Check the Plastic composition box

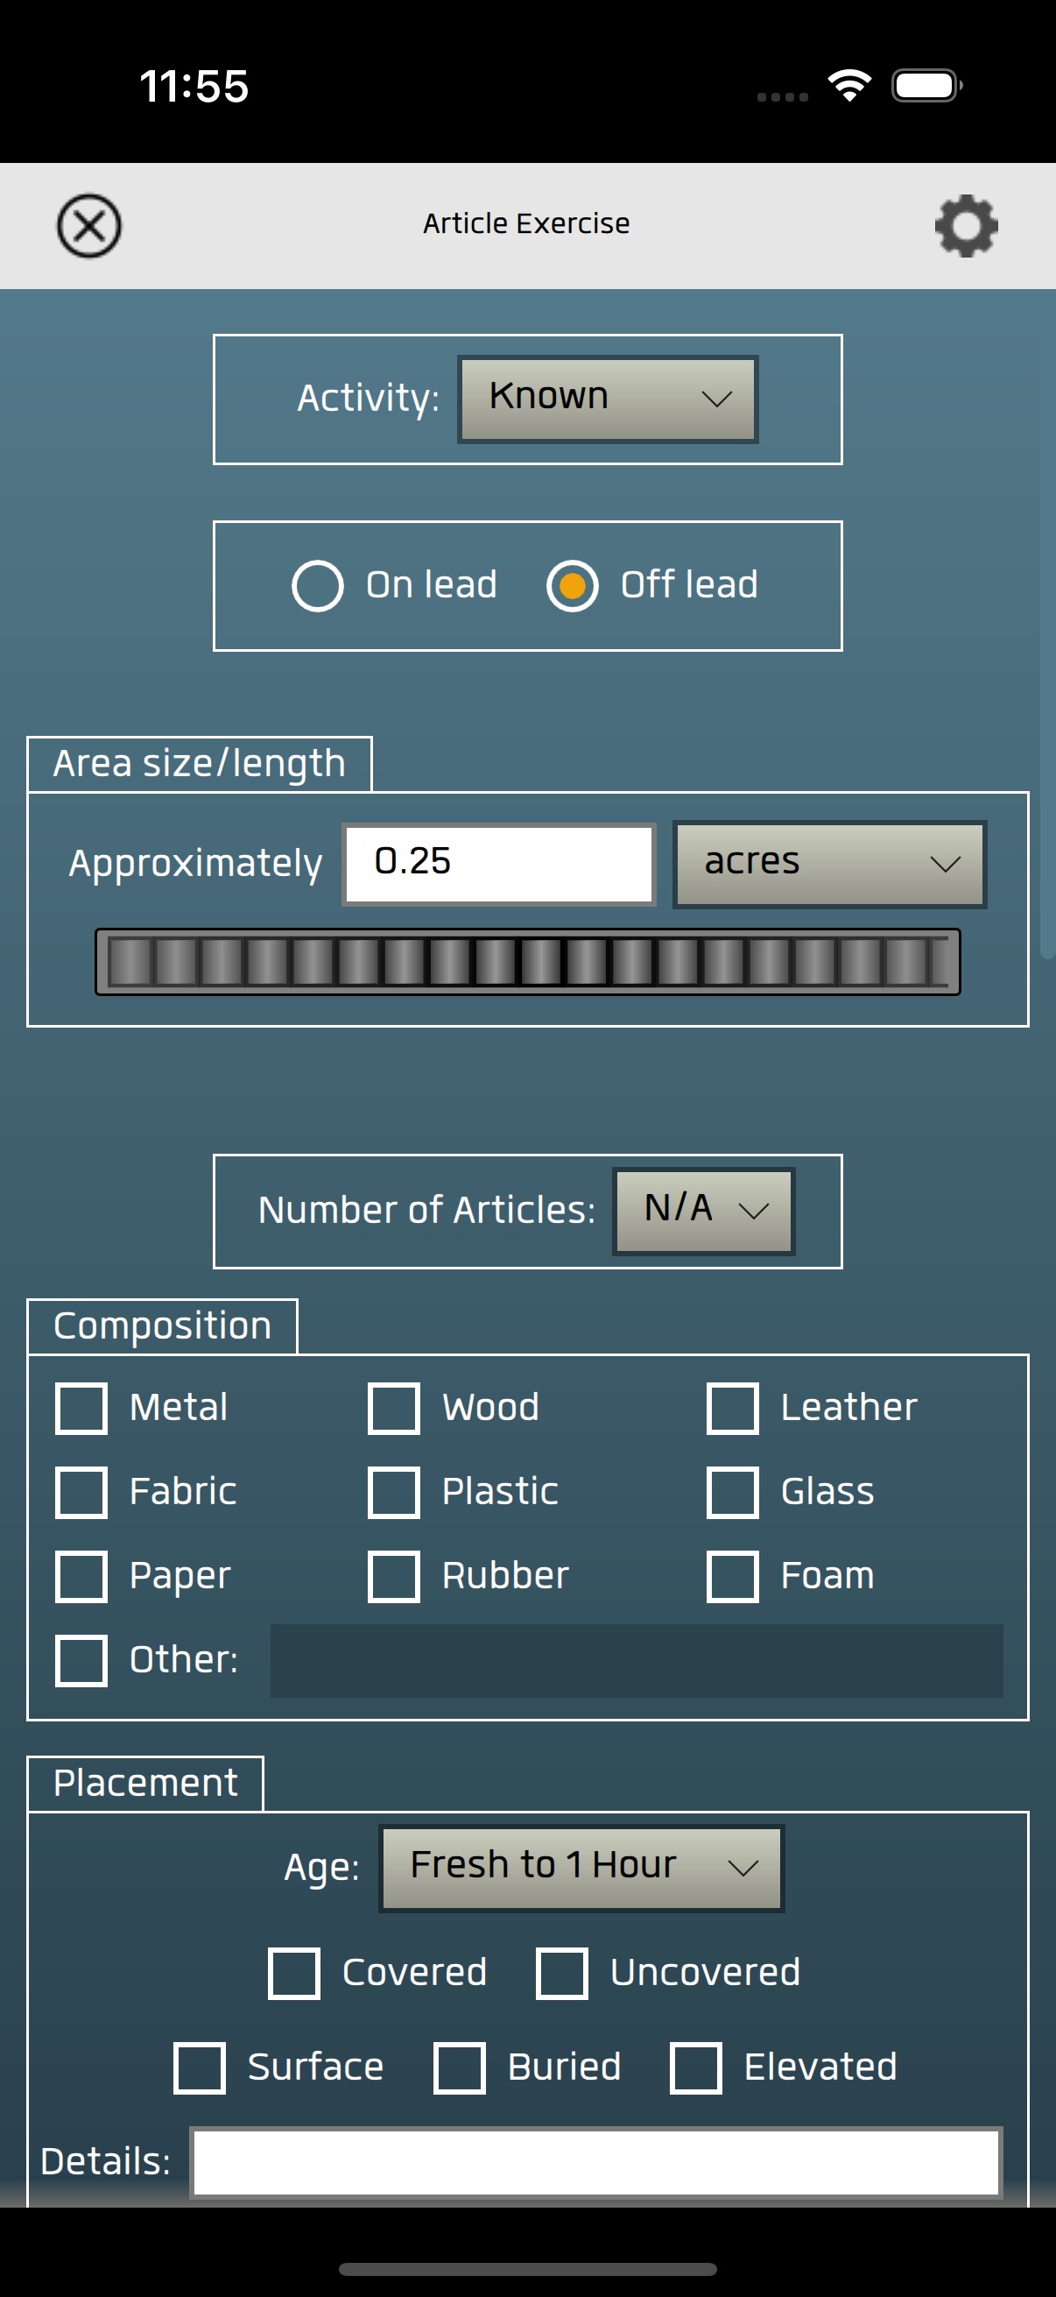click(394, 1492)
